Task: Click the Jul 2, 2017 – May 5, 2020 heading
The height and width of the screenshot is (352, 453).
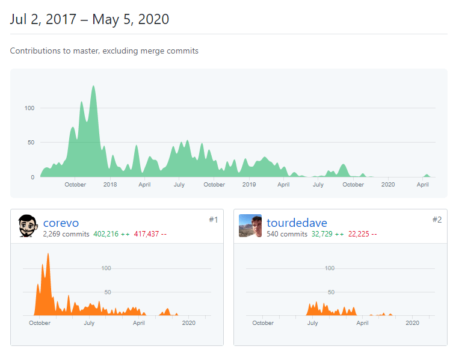Action: pyautogui.click(x=90, y=19)
